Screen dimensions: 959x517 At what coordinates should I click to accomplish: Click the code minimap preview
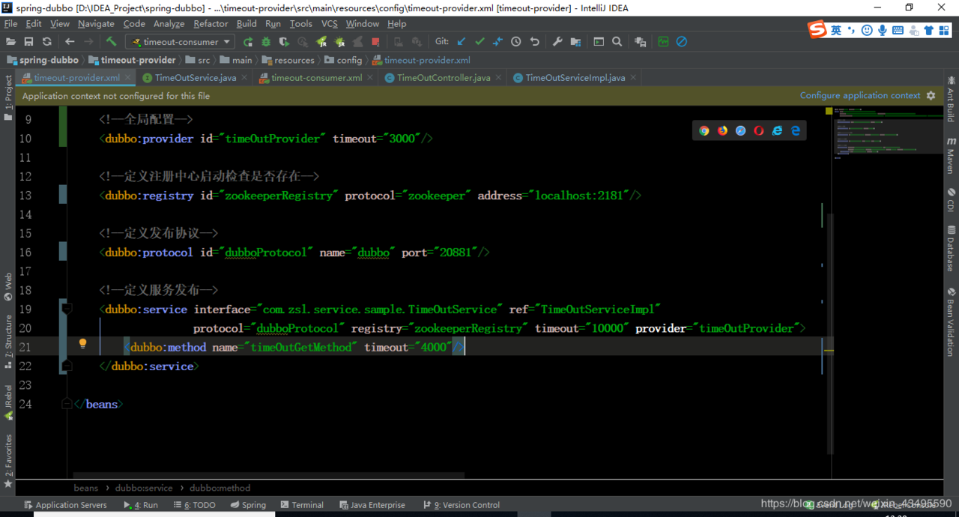[x=888, y=133]
